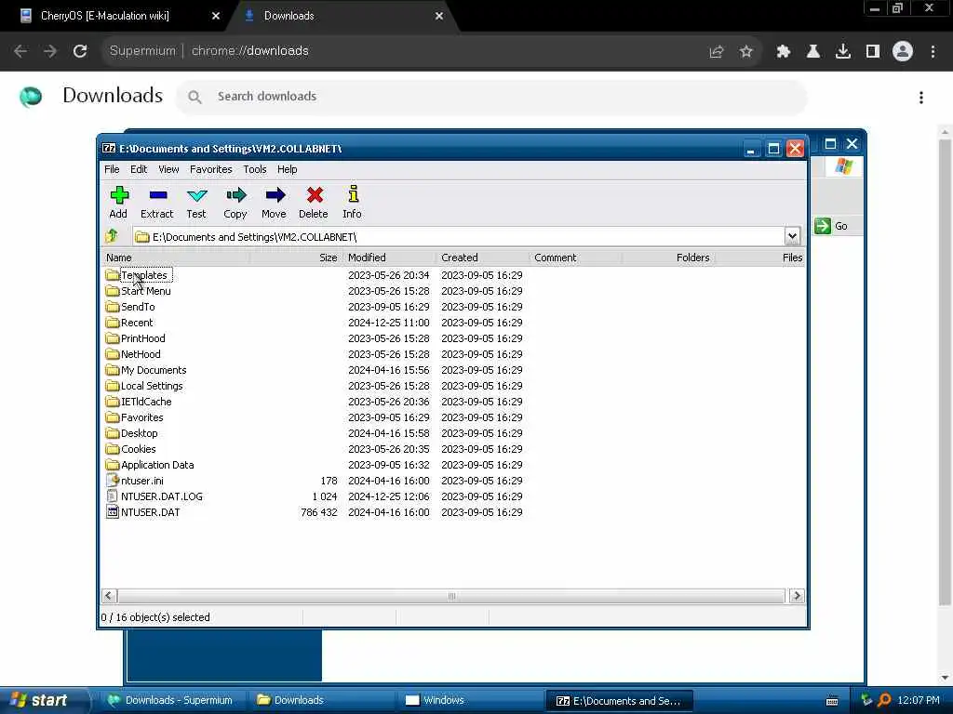Click the browser reload button
This screenshot has width=953, height=714.
point(80,51)
